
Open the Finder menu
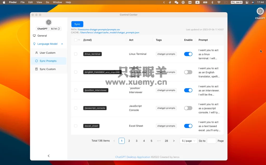[x=13, y=2]
